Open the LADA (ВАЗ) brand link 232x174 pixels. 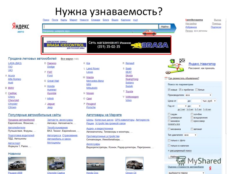(x=15, y=63)
